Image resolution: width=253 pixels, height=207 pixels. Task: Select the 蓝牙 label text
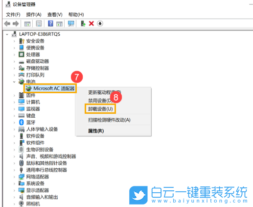(x=31, y=122)
